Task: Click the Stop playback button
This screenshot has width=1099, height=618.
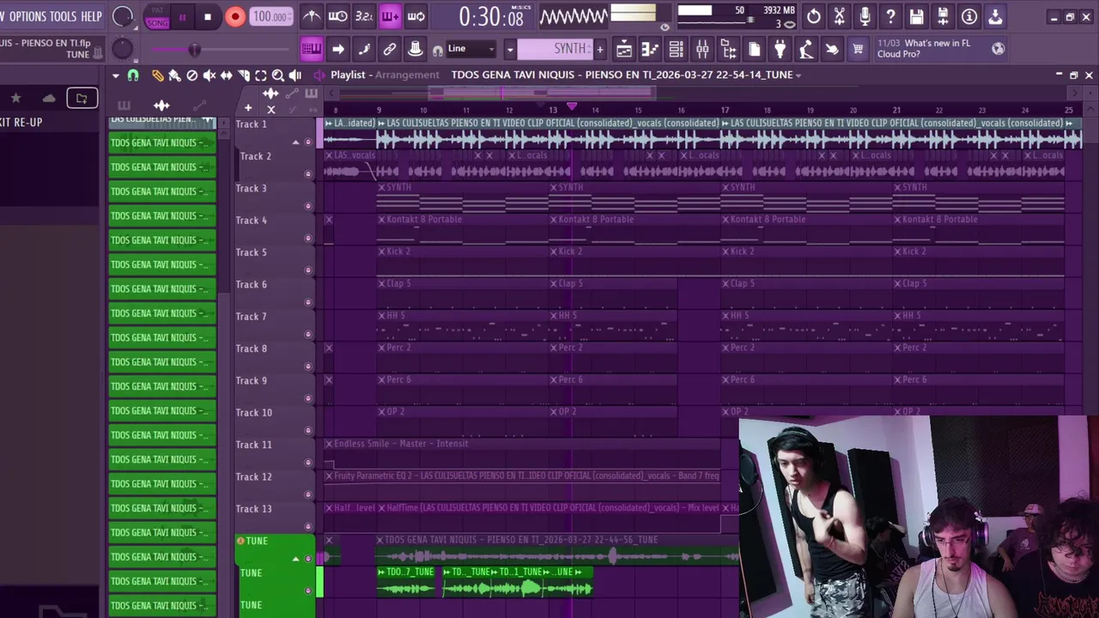Action: click(x=208, y=16)
